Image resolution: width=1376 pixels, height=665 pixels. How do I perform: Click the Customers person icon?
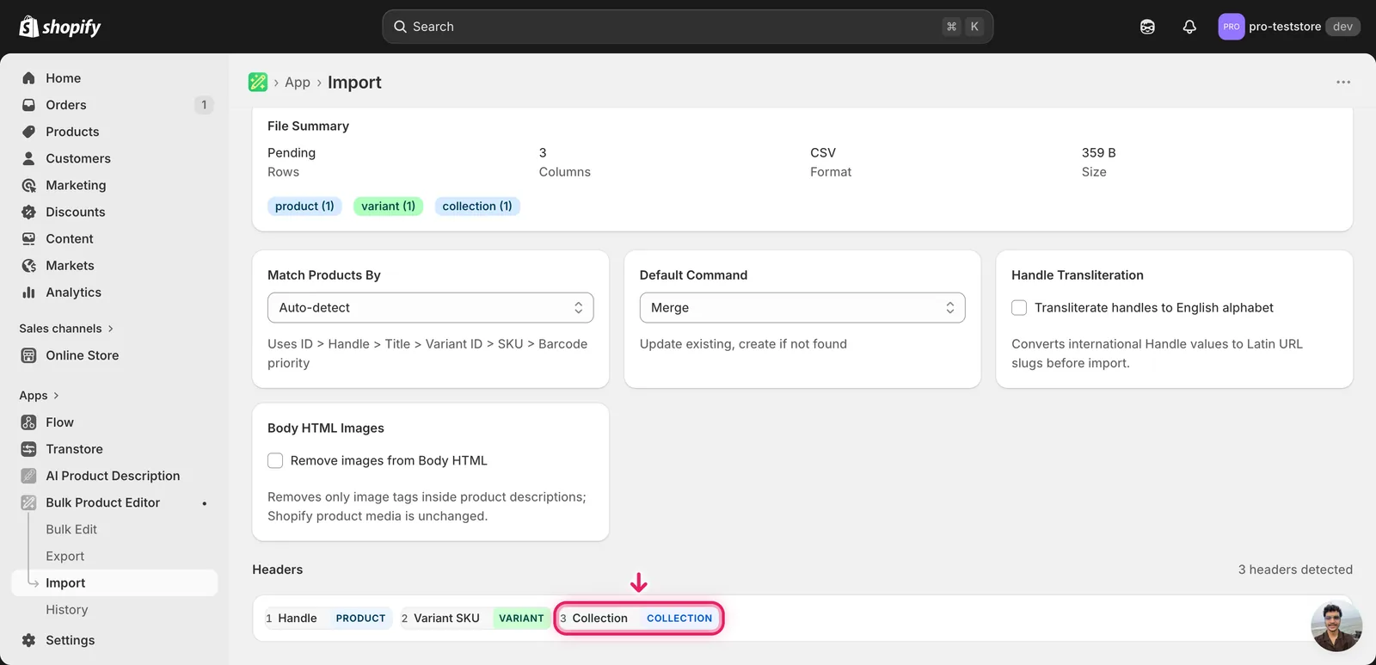click(x=28, y=158)
